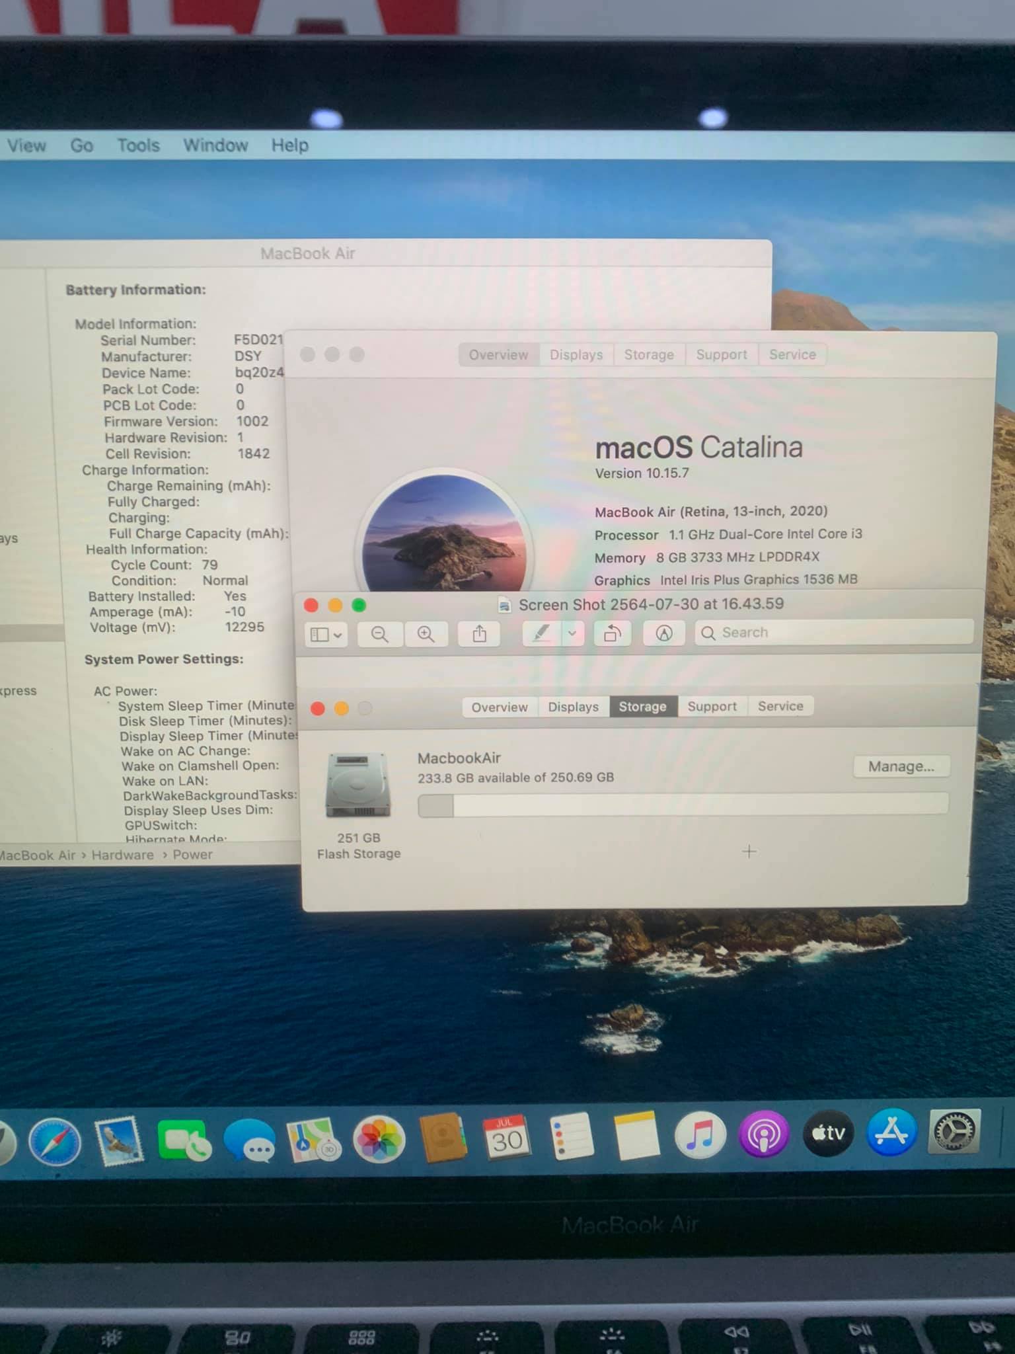Viewport: 1015px width, 1354px height.
Task: Show the Markup toolbar in Preview
Action: point(663,634)
